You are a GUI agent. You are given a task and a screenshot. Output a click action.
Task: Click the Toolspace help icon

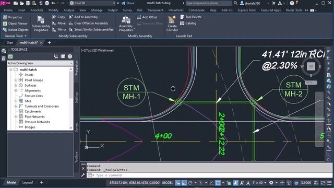pos(70,56)
